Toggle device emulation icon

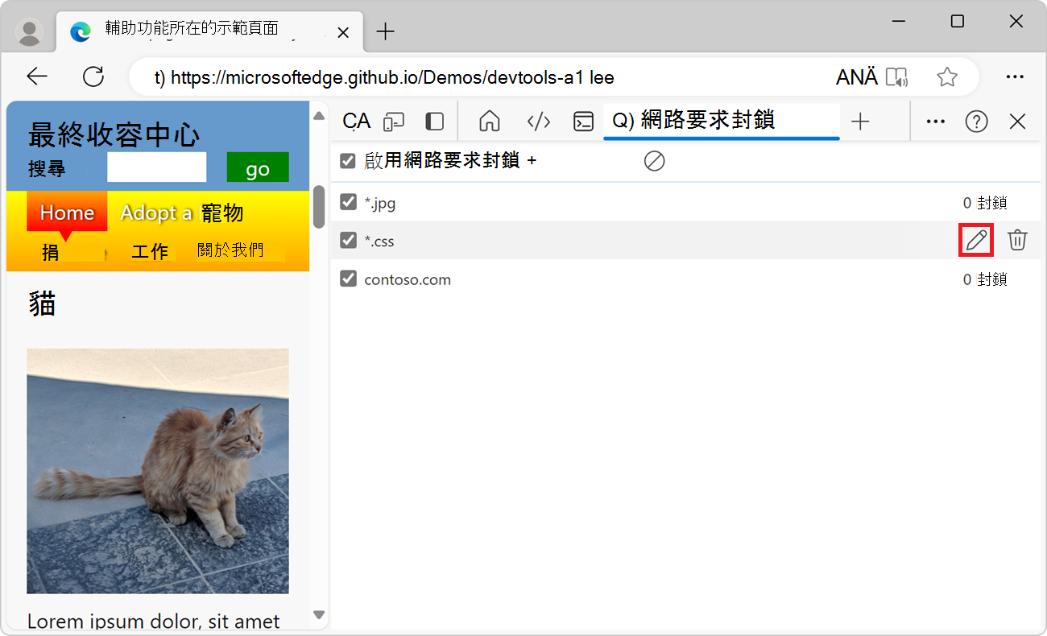click(x=394, y=122)
